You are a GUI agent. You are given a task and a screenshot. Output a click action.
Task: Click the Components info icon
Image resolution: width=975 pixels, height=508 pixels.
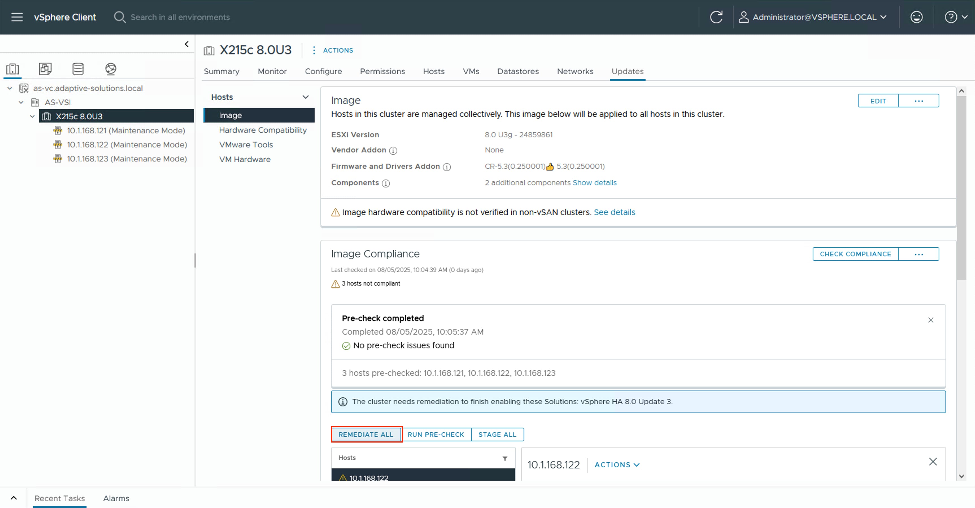point(386,183)
